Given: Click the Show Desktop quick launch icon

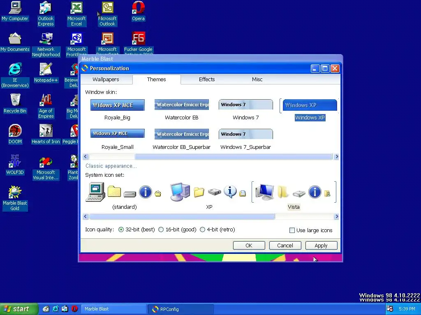Looking at the screenshot, I should [46, 309].
